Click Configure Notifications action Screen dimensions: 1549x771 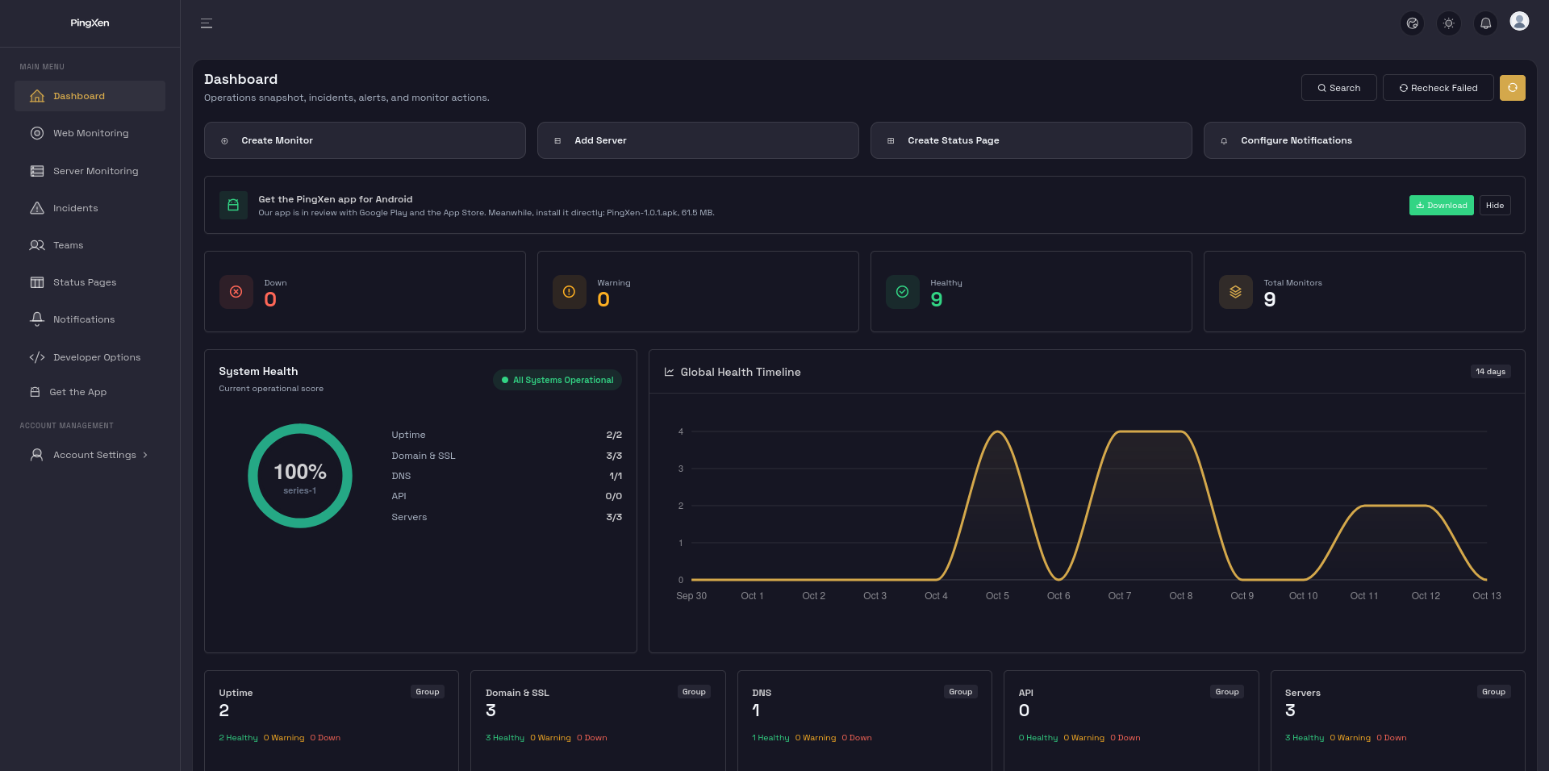point(1364,140)
